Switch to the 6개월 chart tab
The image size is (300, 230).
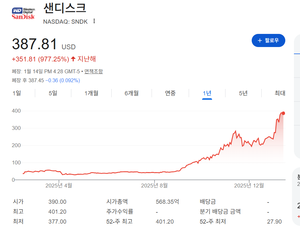(x=131, y=93)
